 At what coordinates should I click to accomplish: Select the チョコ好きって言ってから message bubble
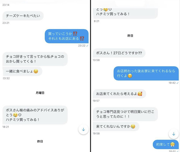[x=35, y=59]
